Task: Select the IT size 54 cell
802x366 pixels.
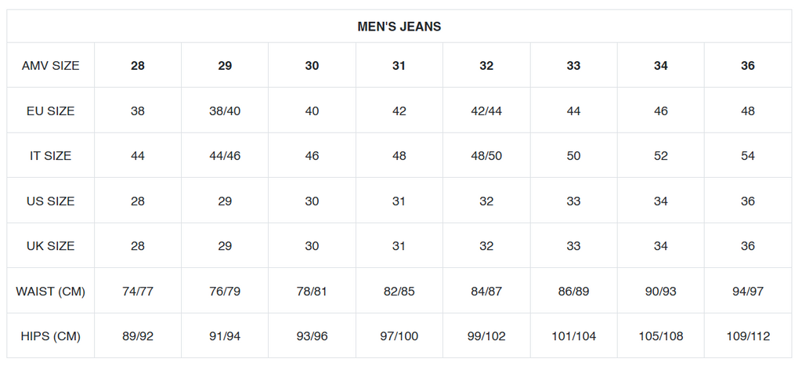Action: 748,156
